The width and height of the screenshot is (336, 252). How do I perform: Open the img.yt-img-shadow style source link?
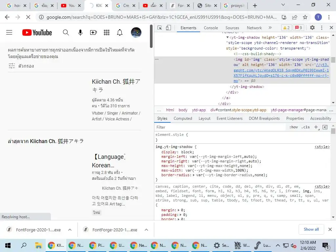(322, 147)
